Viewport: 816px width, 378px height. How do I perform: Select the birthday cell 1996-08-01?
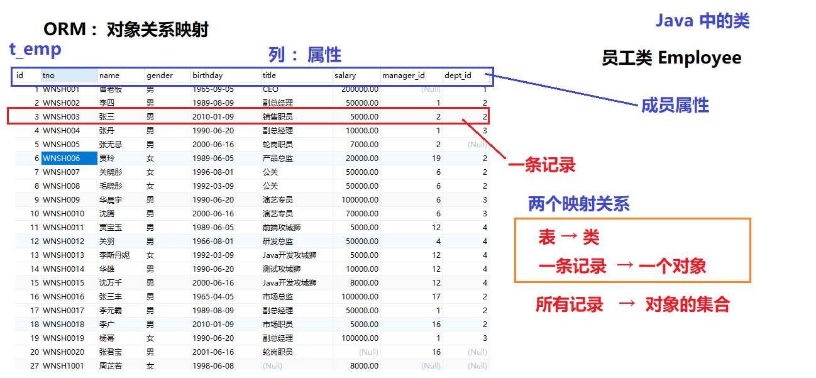coord(226,172)
